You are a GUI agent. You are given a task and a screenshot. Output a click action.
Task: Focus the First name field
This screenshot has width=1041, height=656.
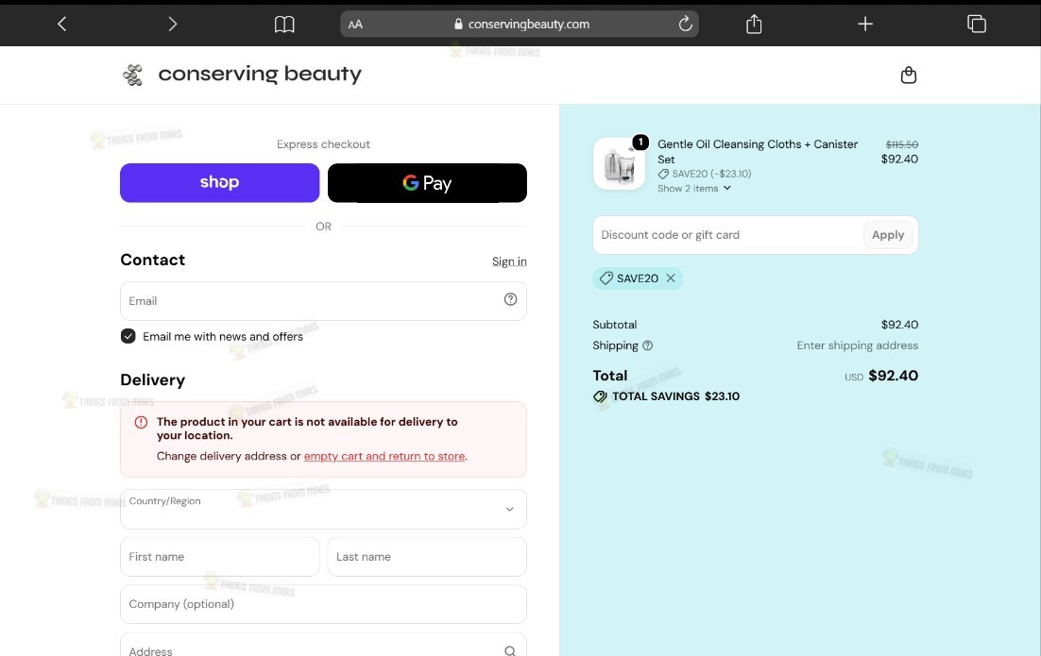click(x=220, y=557)
